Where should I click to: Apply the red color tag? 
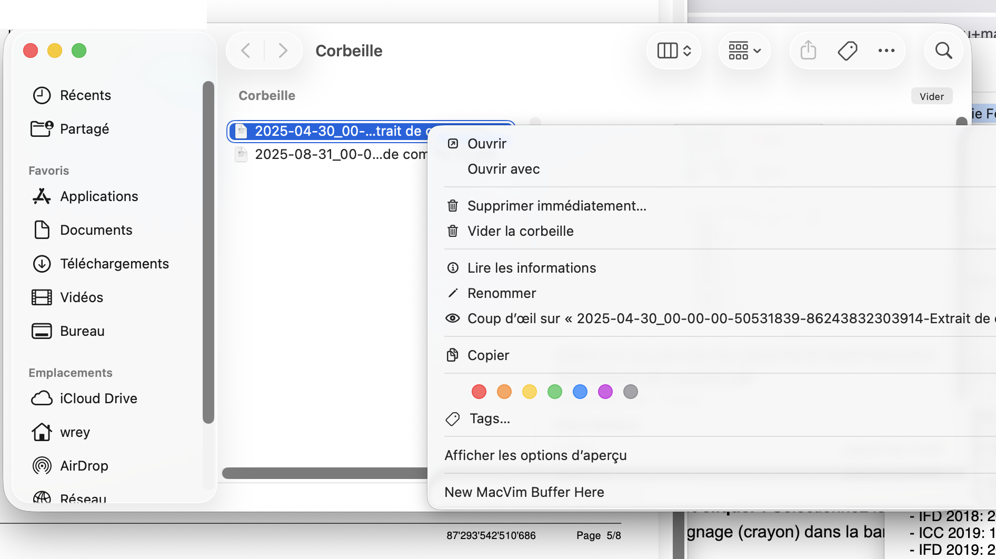(x=479, y=392)
